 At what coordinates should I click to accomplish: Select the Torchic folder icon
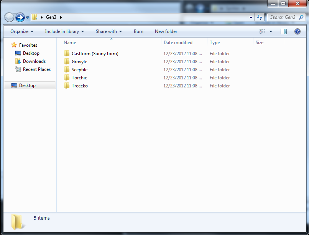[x=67, y=78]
